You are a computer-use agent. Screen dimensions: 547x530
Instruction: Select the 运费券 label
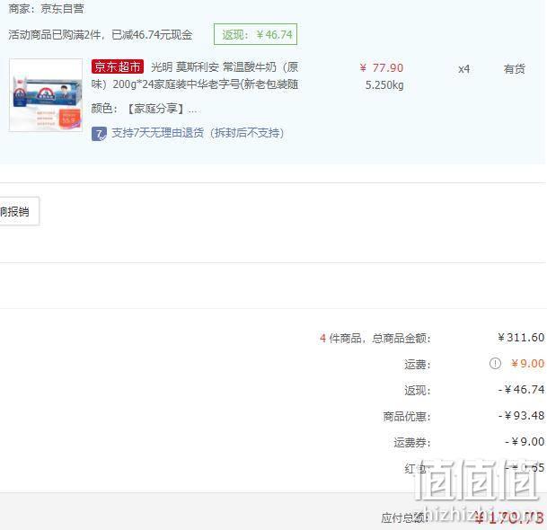coord(412,443)
